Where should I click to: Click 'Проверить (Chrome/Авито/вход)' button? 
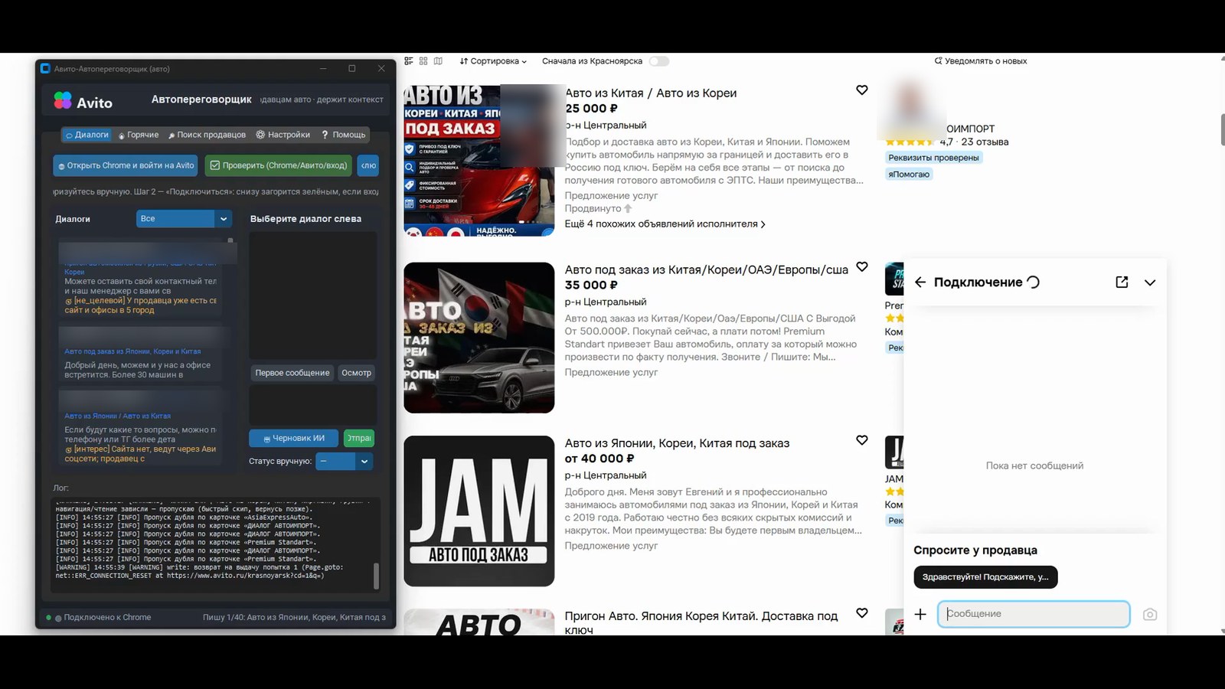tap(279, 165)
